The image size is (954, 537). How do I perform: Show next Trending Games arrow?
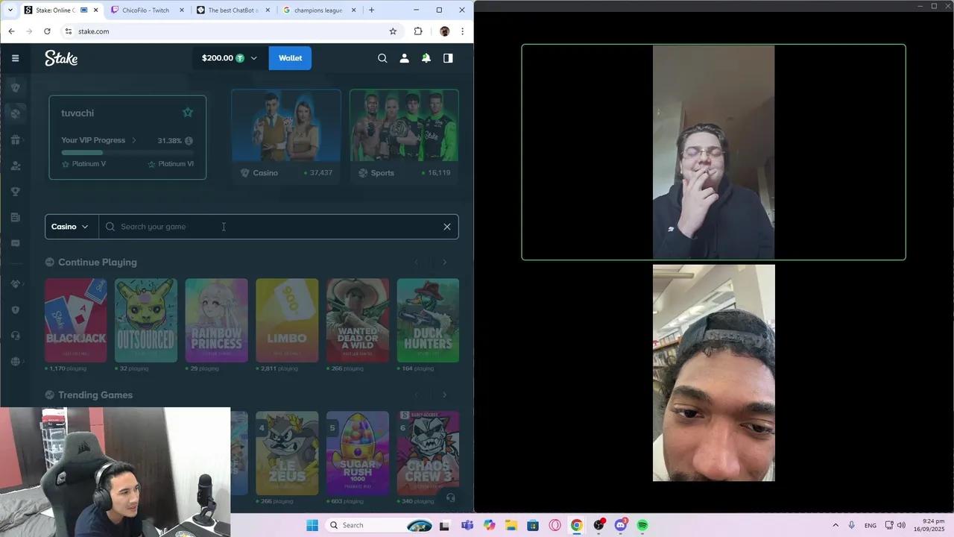click(445, 395)
